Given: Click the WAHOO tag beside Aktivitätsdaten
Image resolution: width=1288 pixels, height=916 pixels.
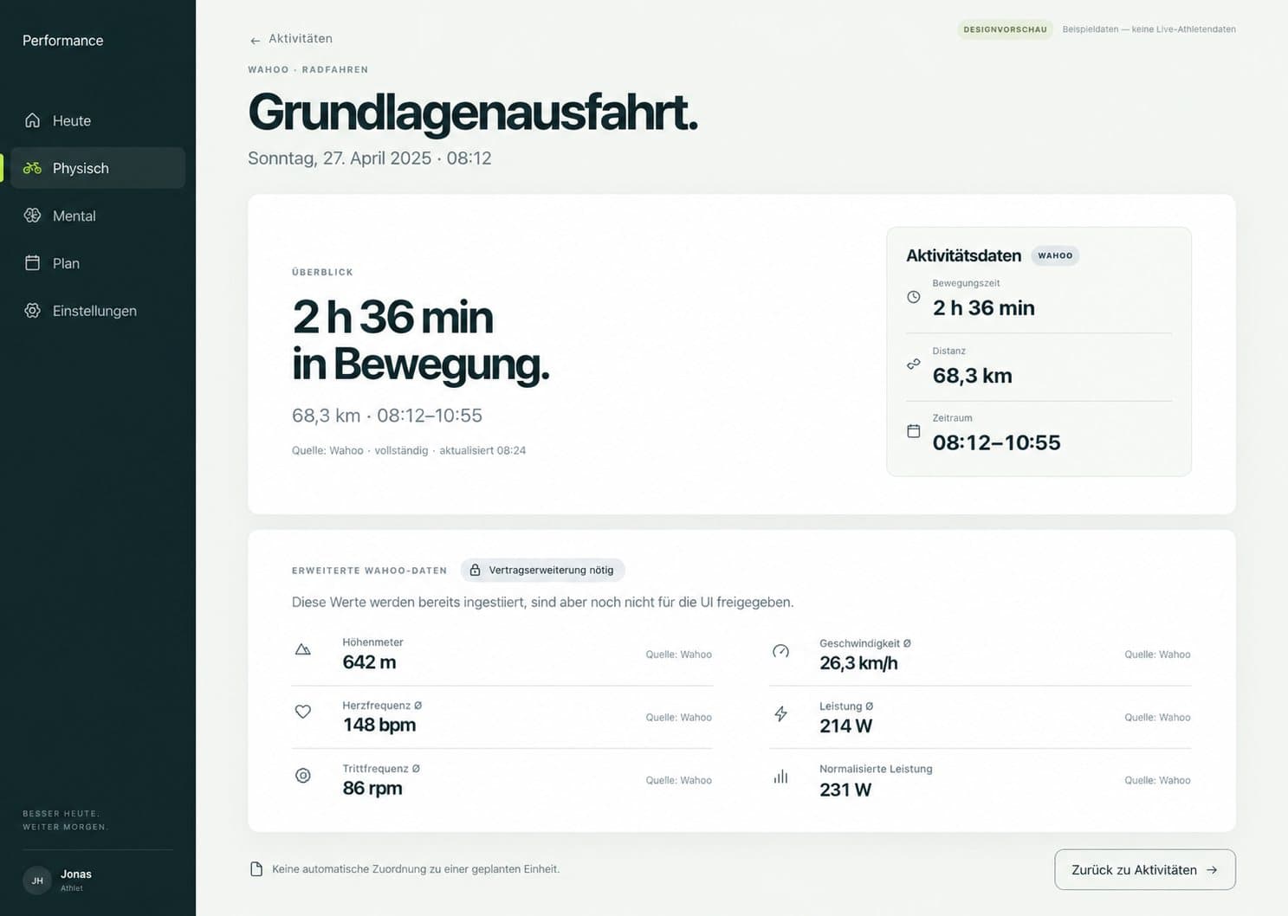Looking at the screenshot, I should 1055,255.
